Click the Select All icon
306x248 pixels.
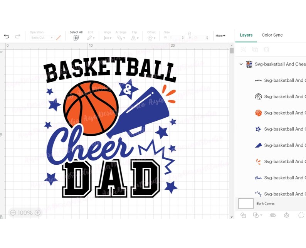(x=76, y=38)
